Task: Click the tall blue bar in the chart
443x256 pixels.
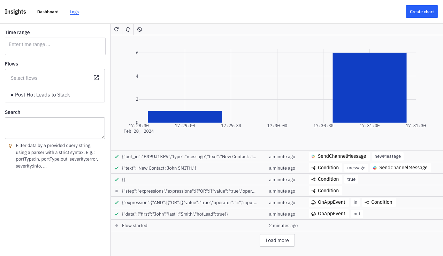Action: point(369,87)
